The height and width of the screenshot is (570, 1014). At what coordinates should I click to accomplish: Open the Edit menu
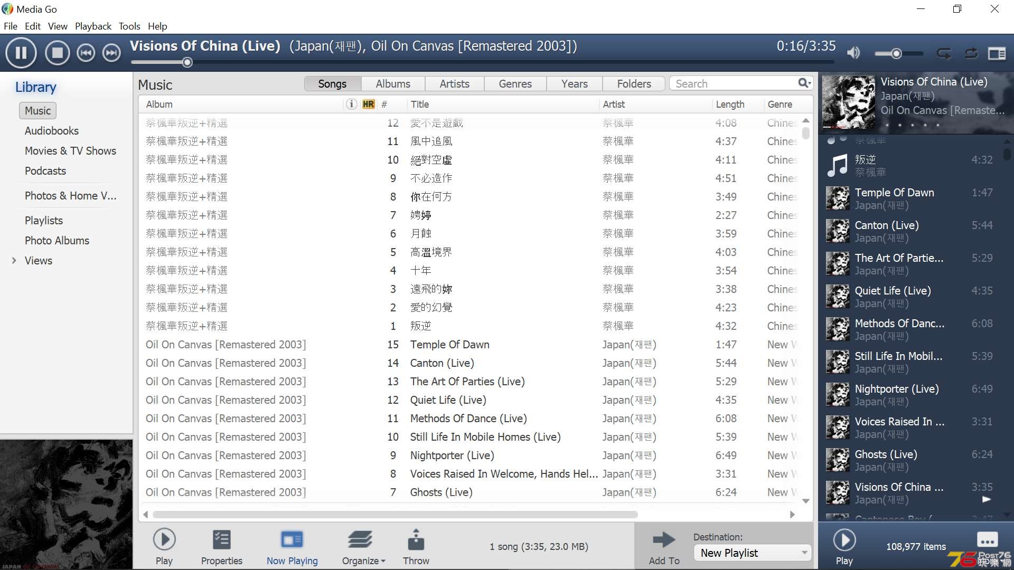coord(33,26)
